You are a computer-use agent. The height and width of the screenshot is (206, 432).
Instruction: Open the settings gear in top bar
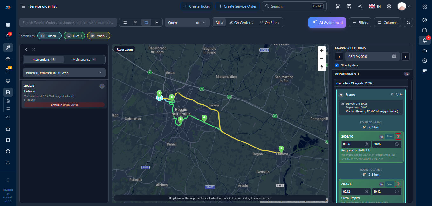pyautogui.click(x=389, y=6)
